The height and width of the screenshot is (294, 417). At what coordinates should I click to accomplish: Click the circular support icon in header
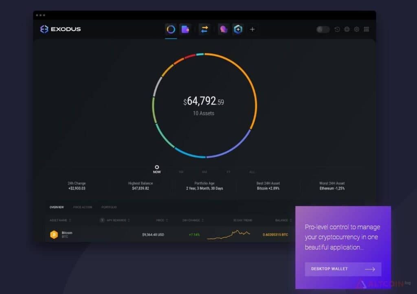tap(347, 29)
